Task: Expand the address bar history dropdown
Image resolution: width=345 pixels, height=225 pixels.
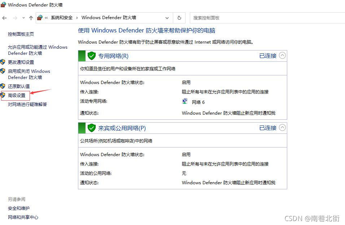Action: (x=167, y=18)
